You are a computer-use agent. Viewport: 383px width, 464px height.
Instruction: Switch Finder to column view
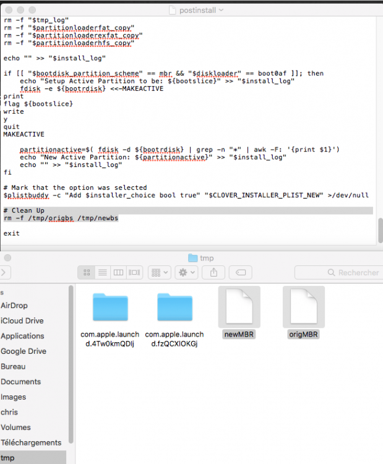pyautogui.click(x=118, y=272)
